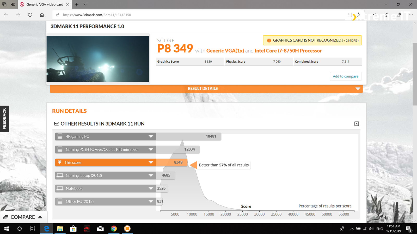417x234 pixels.
Task: Expand Gaming PC HTC Vive row arrow
Action: (x=151, y=149)
